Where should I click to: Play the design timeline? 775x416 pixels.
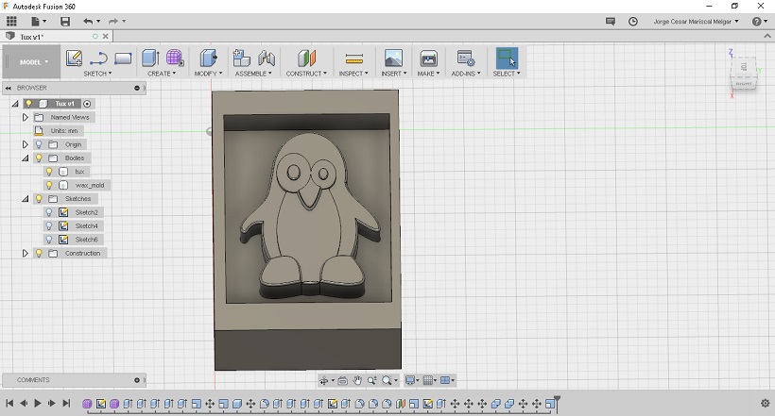click(38, 403)
